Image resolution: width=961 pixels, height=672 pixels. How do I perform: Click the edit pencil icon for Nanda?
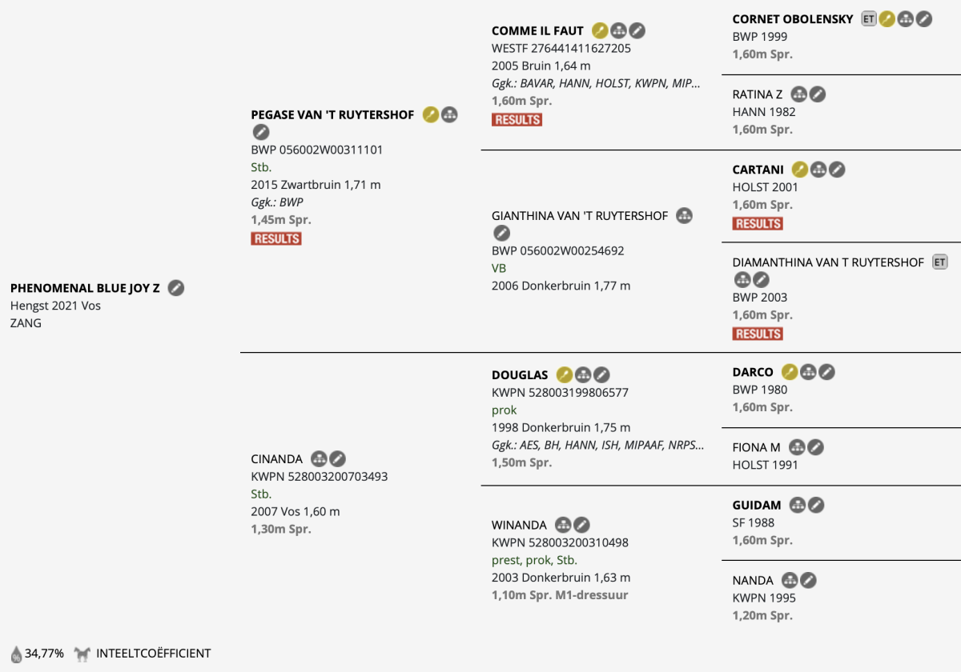click(x=809, y=581)
